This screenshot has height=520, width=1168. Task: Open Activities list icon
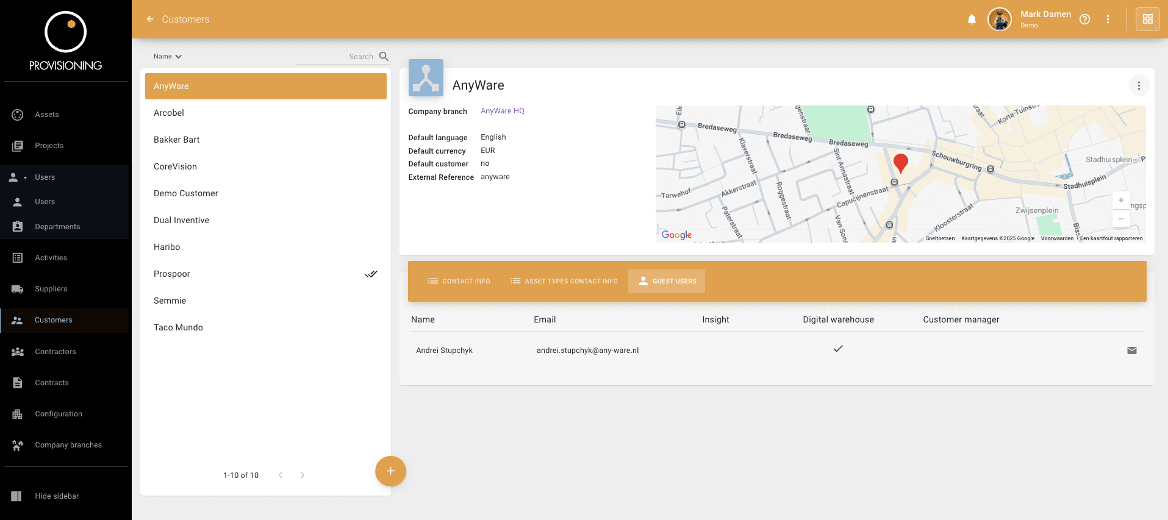click(x=18, y=258)
